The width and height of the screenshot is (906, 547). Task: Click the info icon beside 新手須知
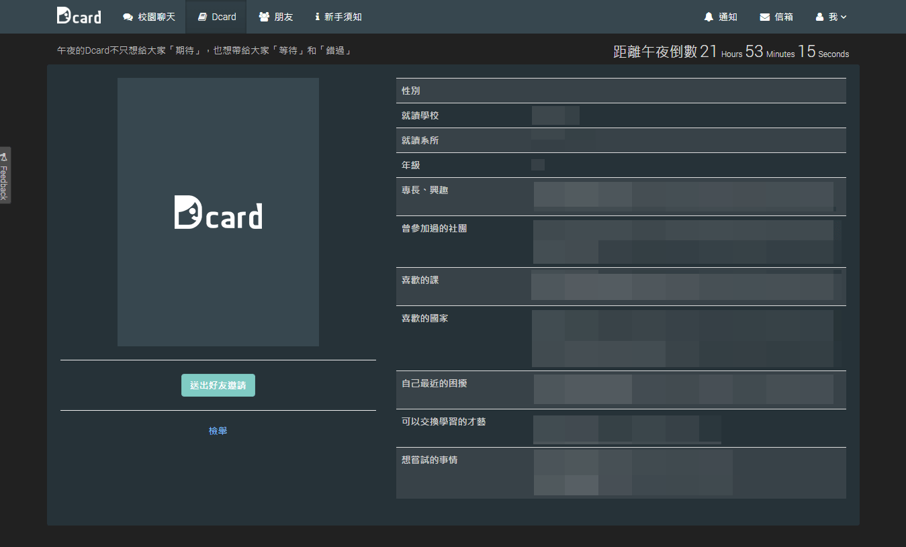(318, 16)
